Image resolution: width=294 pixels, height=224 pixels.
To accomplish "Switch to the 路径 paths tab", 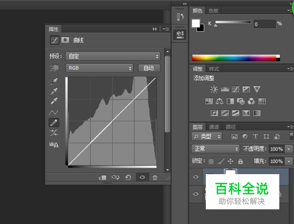I will click(x=230, y=127).
